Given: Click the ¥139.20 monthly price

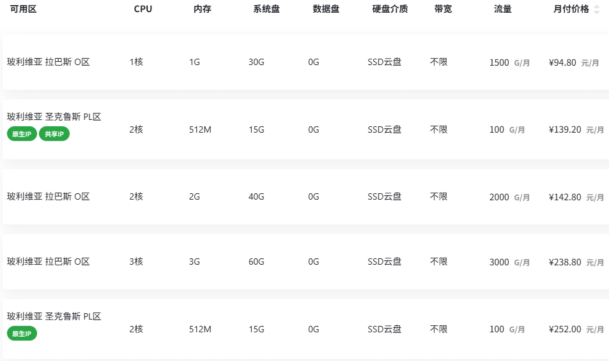Looking at the screenshot, I should pyautogui.click(x=565, y=129).
